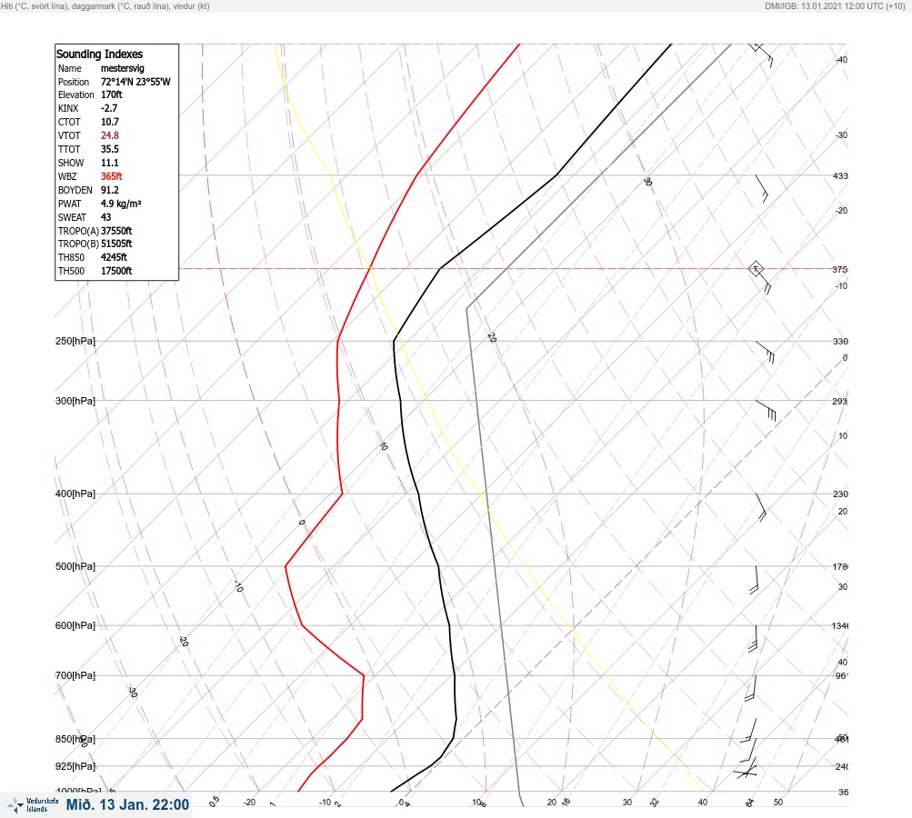Click the TH500 value 17500ft
Image resolution: width=912 pixels, height=818 pixels.
click(116, 271)
